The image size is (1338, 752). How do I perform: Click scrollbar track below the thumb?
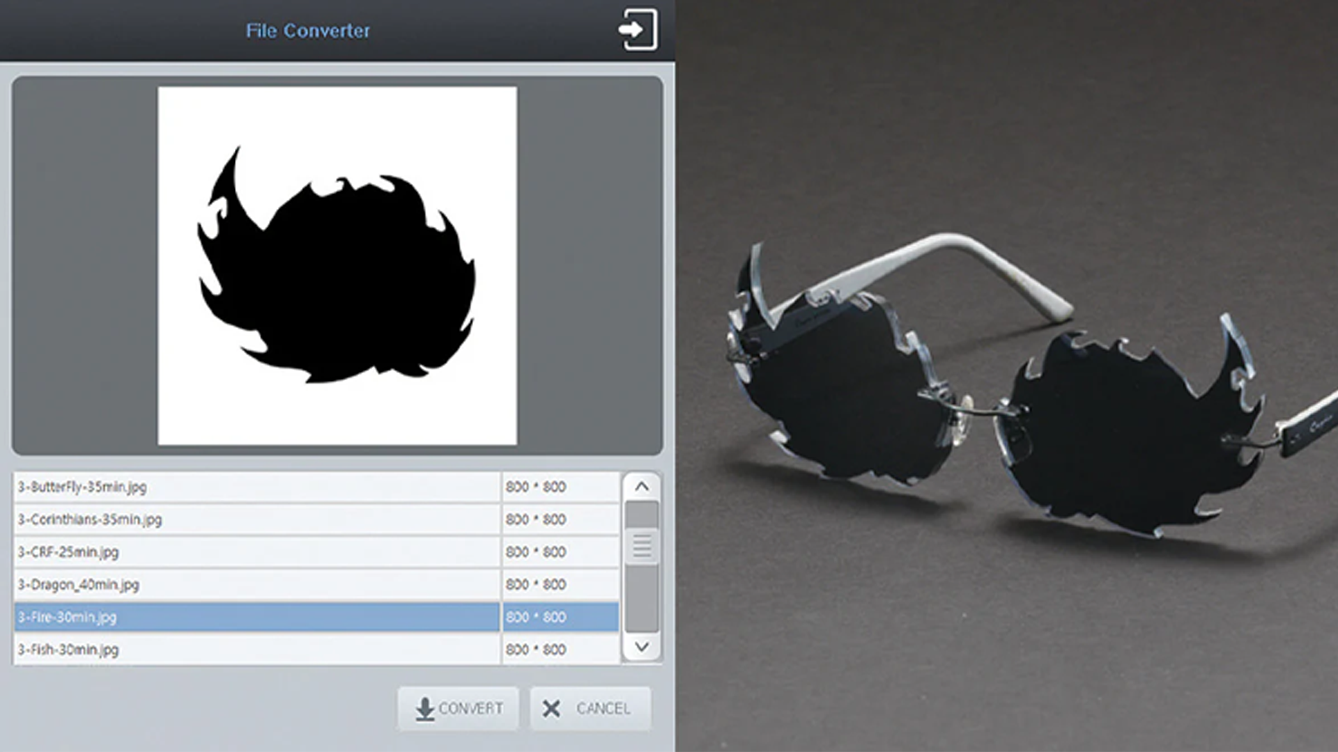click(642, 599)
